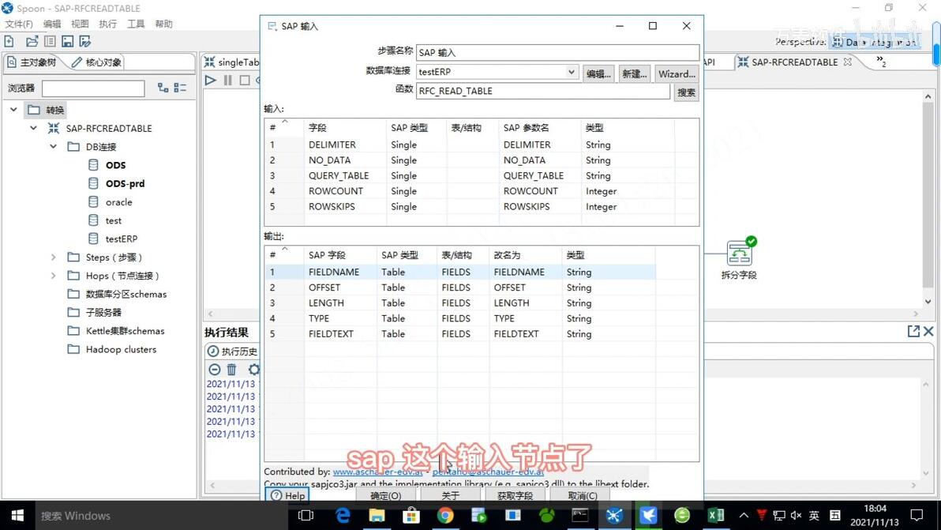Select the testERP connection in tree
Viewport: 941px width, 530px height.
click(121, 239)
